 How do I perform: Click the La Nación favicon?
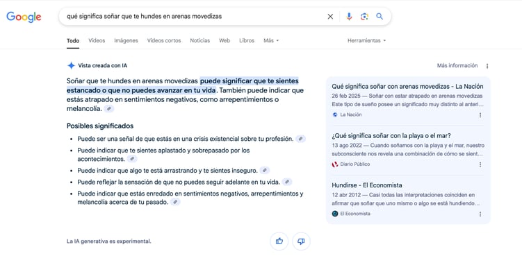(335, 114)
